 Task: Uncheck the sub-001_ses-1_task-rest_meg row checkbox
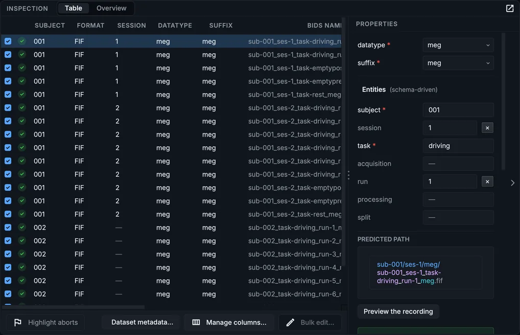pyautogui.click(x=8, y=94)
